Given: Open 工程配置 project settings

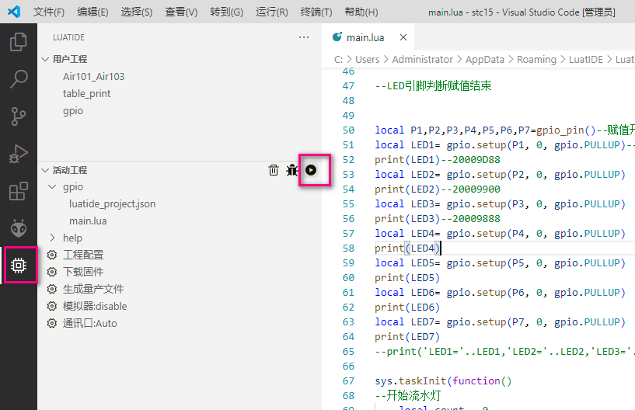Looking at the screenshot, I should (x=83, y=255).
